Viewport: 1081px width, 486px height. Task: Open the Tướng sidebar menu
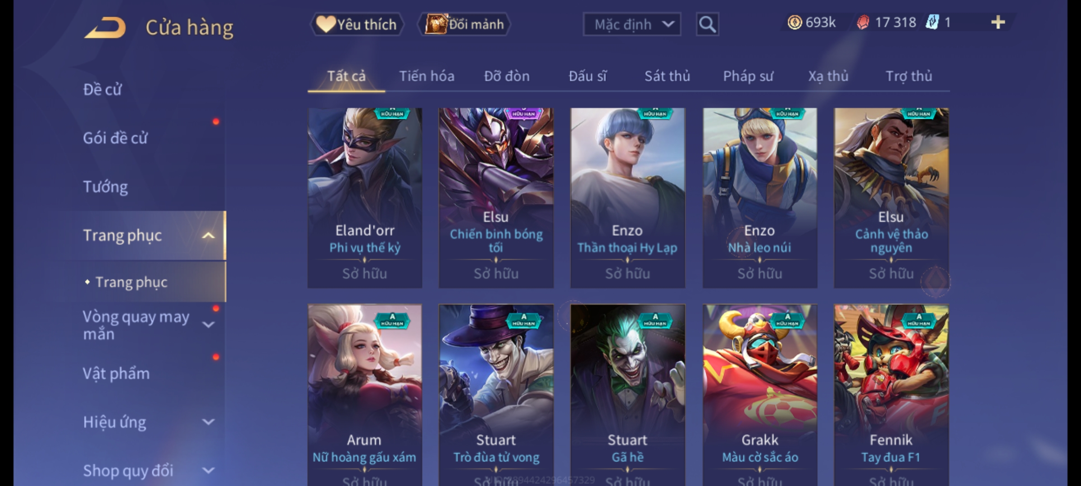click(x=105, y=187)
